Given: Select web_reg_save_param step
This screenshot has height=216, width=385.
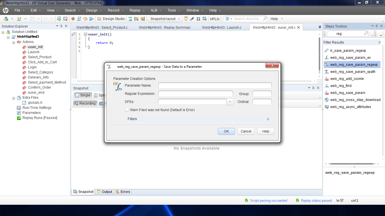Looking at the screenshot, I should click(x=348, y=93).
